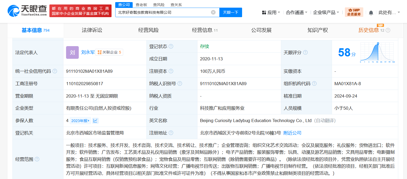Click the TianYanCha logo icon

coord(14,11)
